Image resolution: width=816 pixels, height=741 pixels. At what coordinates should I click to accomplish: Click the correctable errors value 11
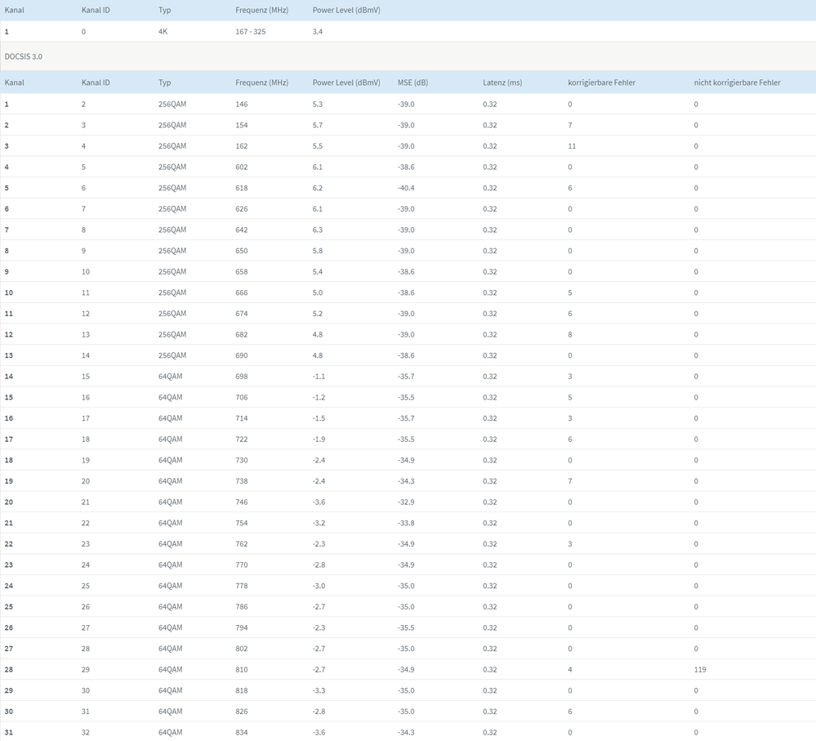[x=572, y=146]
